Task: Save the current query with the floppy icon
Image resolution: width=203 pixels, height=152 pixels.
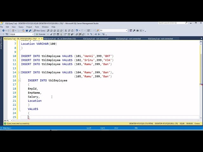Action: coord(27,31)
